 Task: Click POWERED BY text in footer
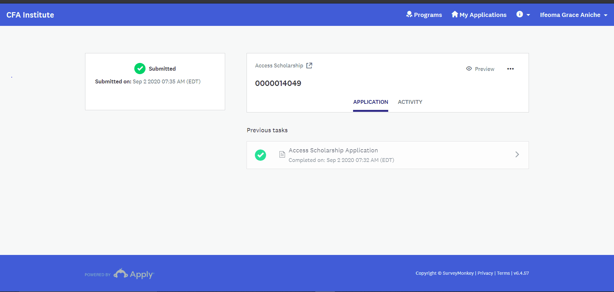pyautogui.click(x=98, y=275)
